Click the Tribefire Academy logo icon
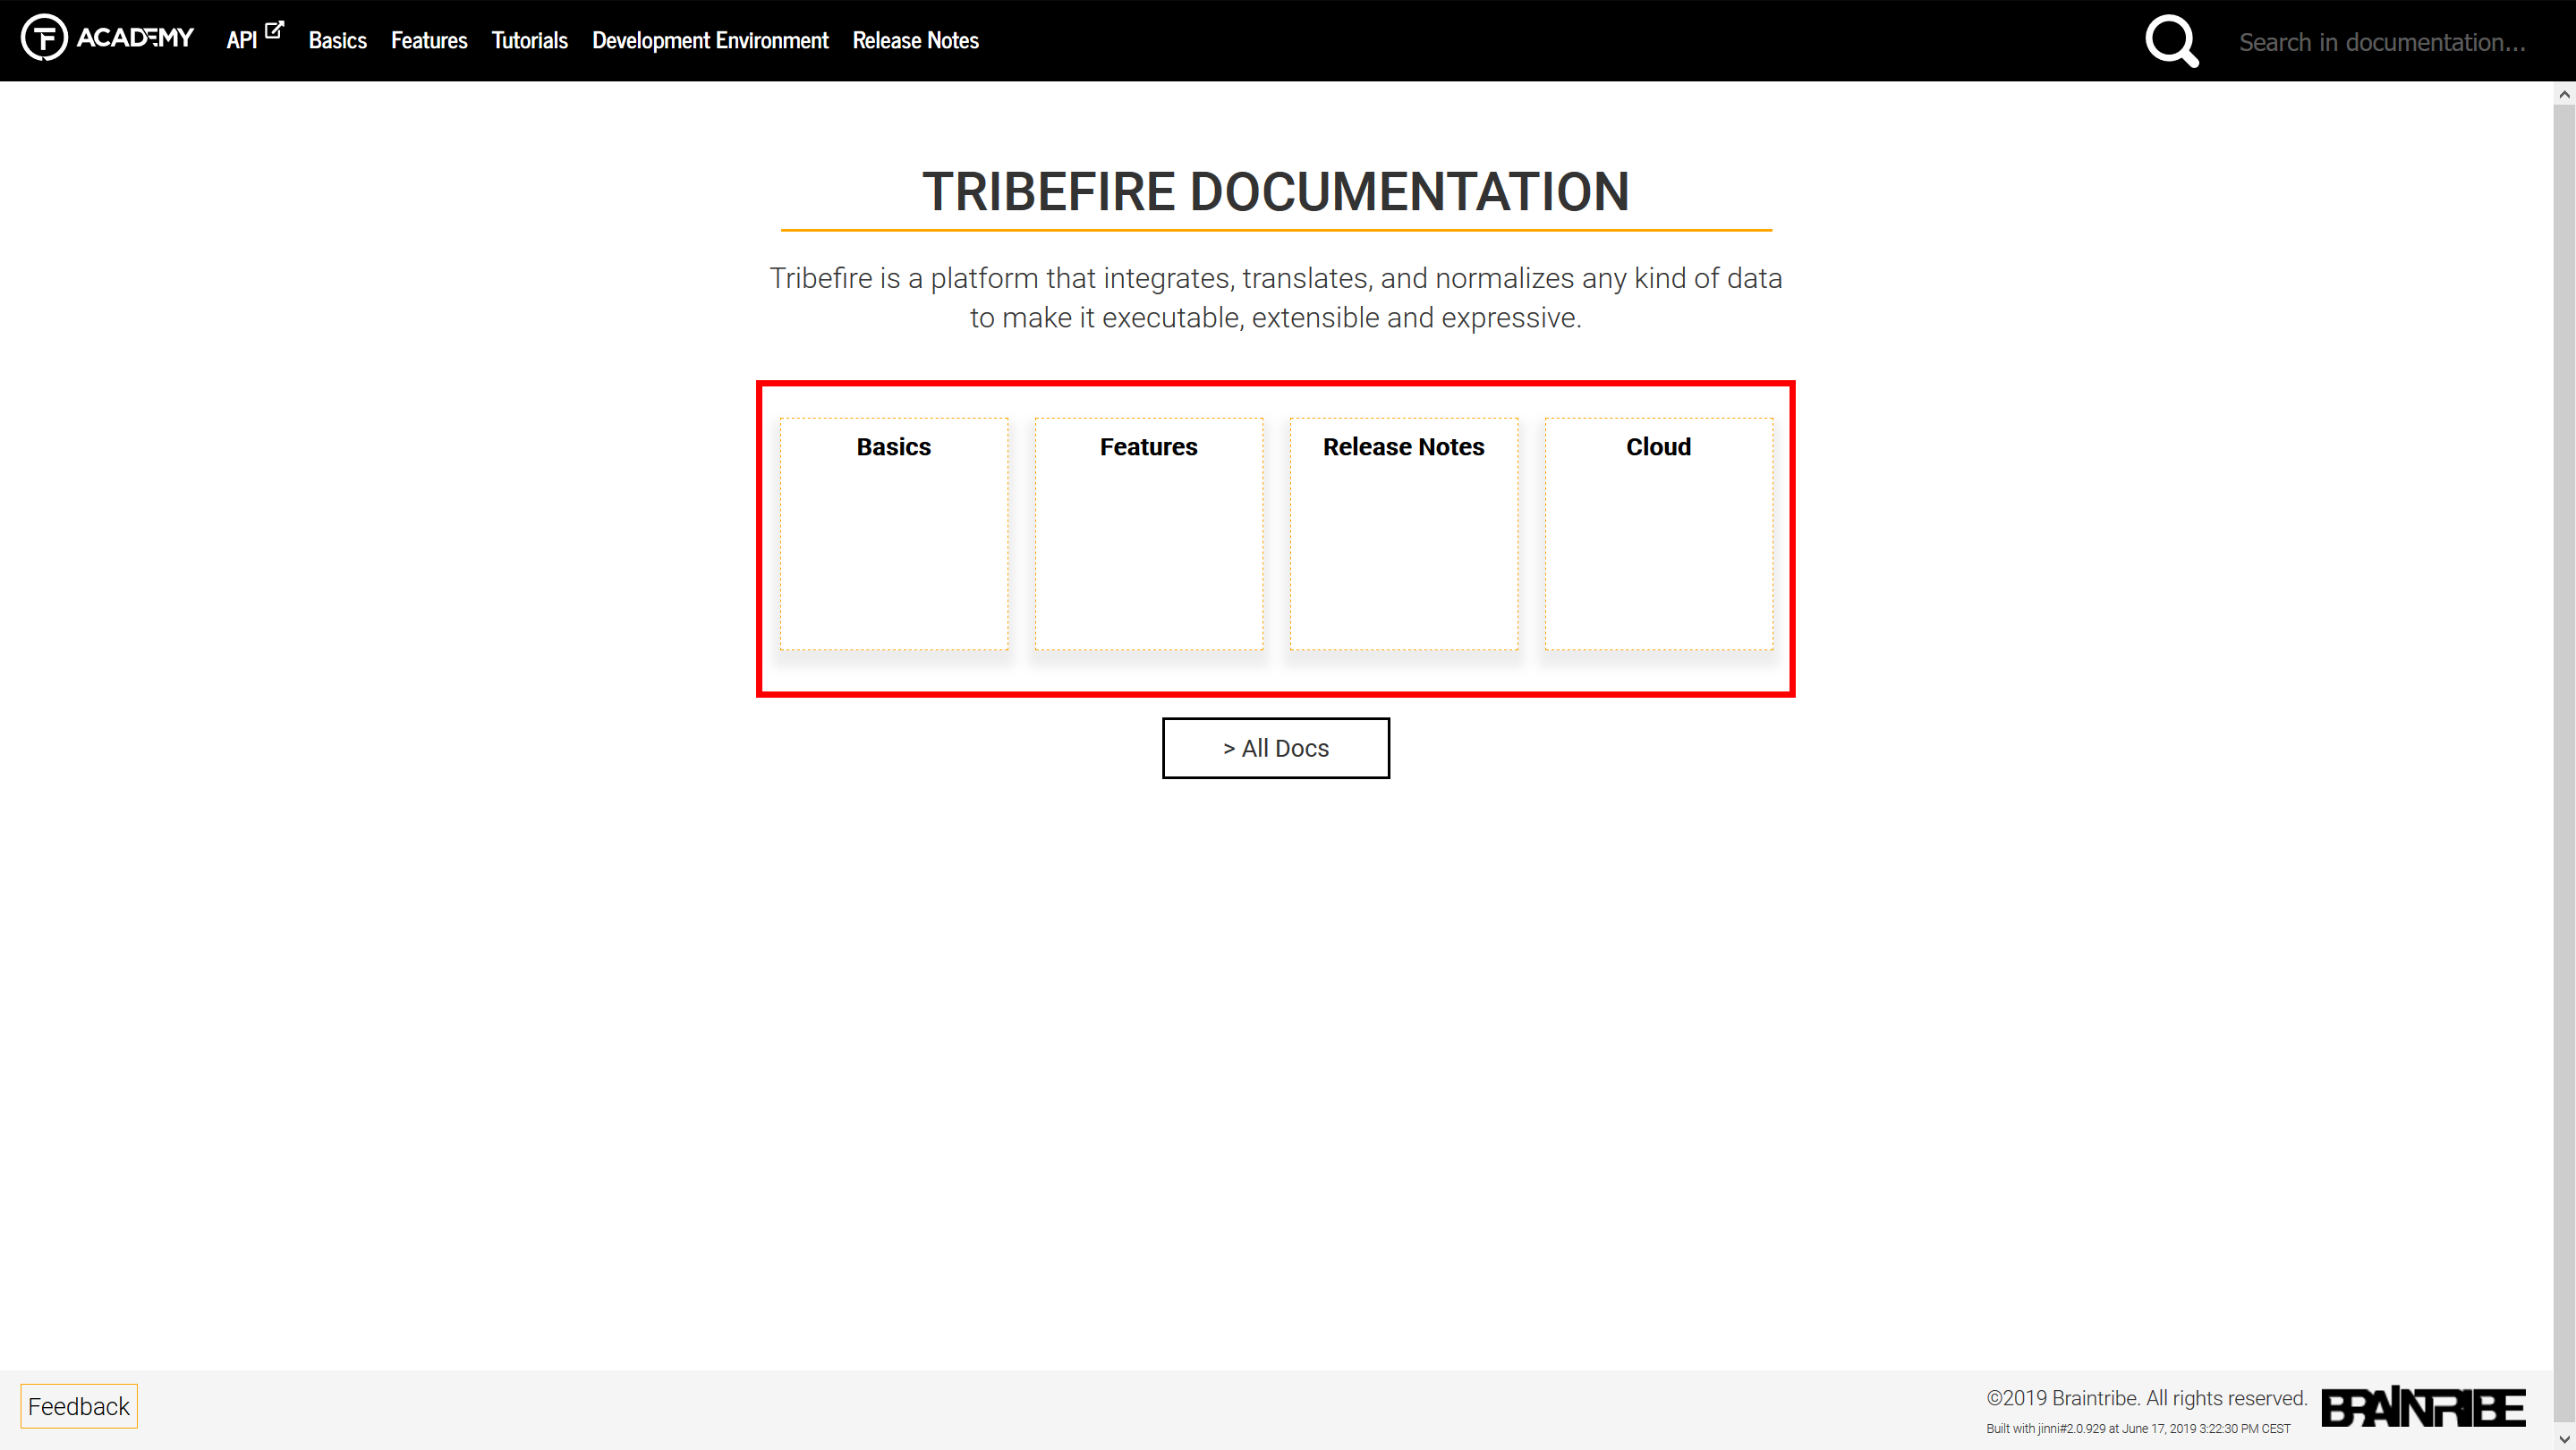 44,39
